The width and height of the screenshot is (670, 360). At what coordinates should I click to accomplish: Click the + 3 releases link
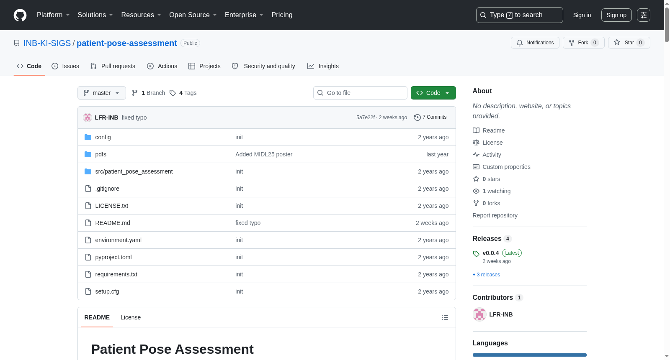(486, 275)
